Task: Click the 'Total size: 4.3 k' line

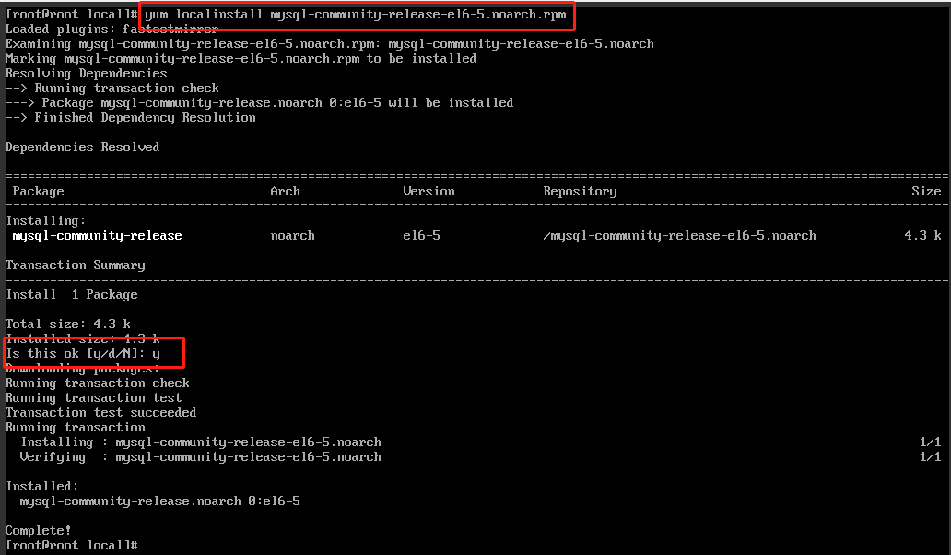Action: (68, 325)
